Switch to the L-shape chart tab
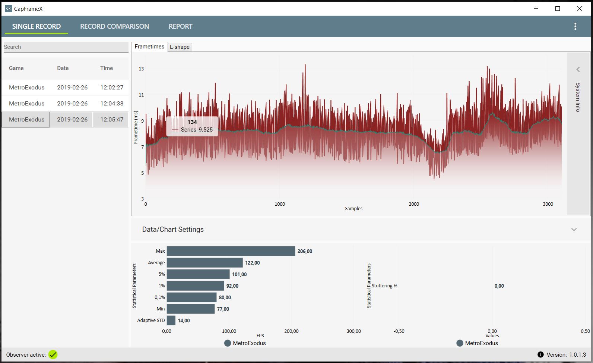Screen dimensions: 593x363 (180, 47)
